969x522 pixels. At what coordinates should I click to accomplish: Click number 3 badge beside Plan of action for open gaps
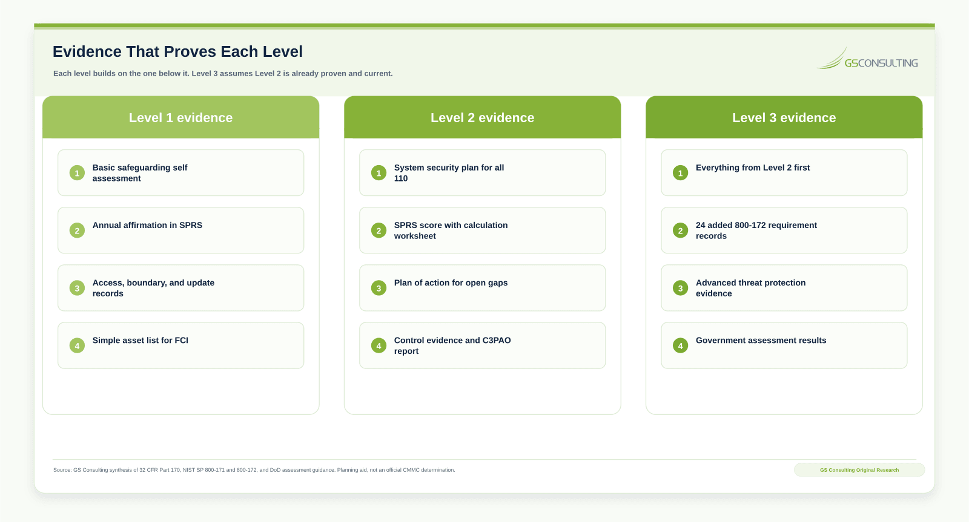379,288
